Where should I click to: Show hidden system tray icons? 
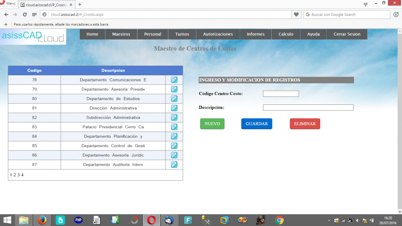(329, 220)
